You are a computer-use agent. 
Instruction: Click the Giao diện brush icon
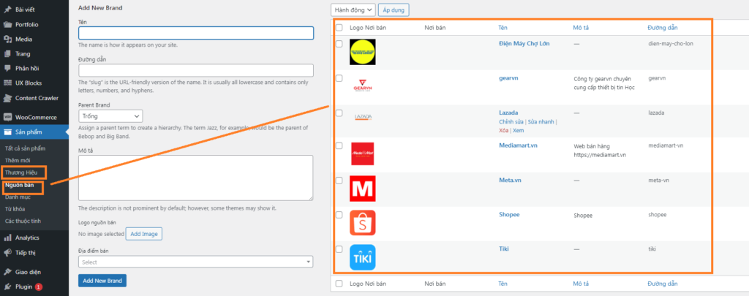(7, 272)
